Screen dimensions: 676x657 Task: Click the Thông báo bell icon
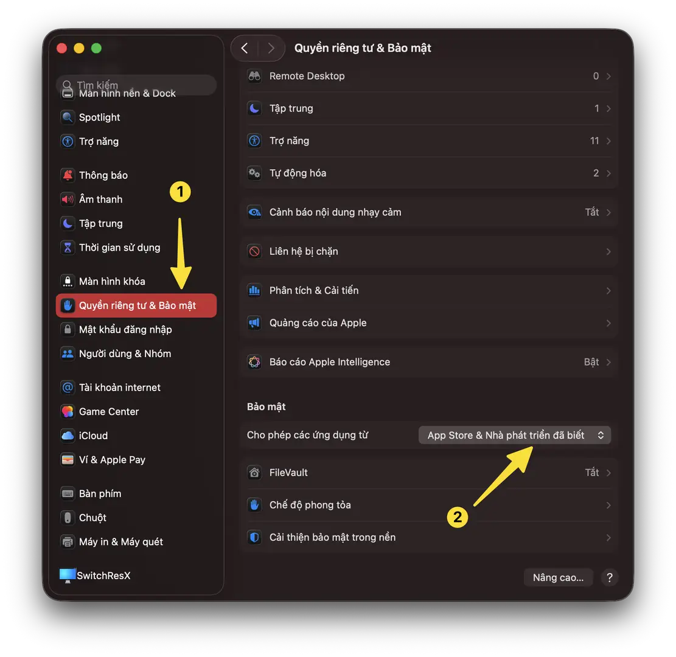68,175
